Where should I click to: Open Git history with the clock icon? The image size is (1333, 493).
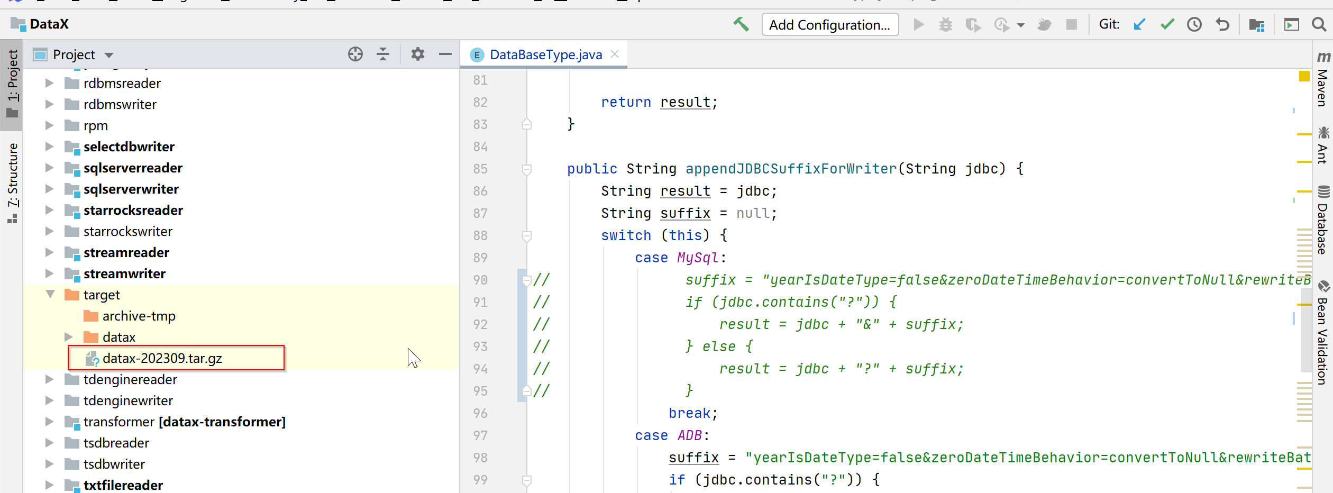point(1194,24)
